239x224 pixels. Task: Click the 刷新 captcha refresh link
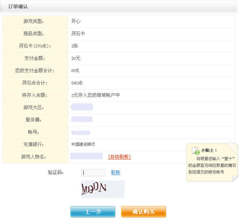[116, 173]
